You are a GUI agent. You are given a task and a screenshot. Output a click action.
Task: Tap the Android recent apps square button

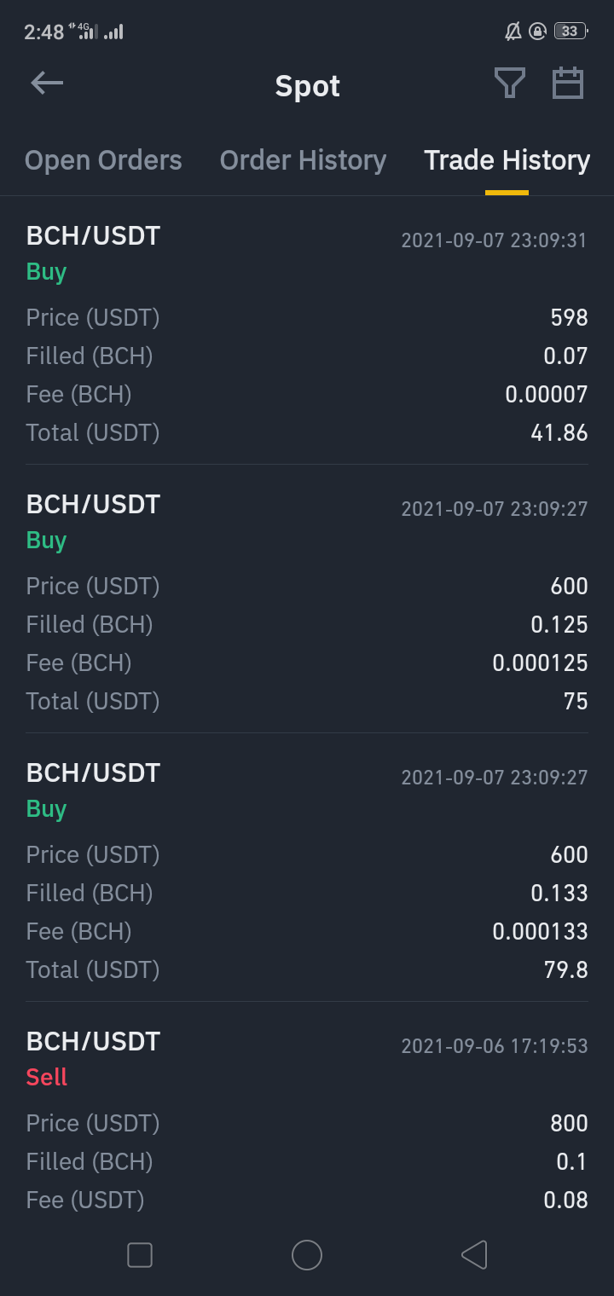(140, 1255)
